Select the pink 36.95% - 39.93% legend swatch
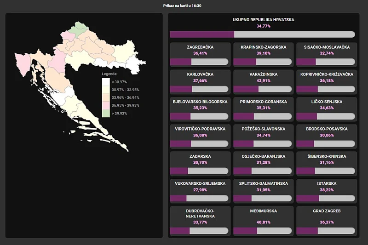The width and height of the screenshot is (368, 245). (106, 106)
